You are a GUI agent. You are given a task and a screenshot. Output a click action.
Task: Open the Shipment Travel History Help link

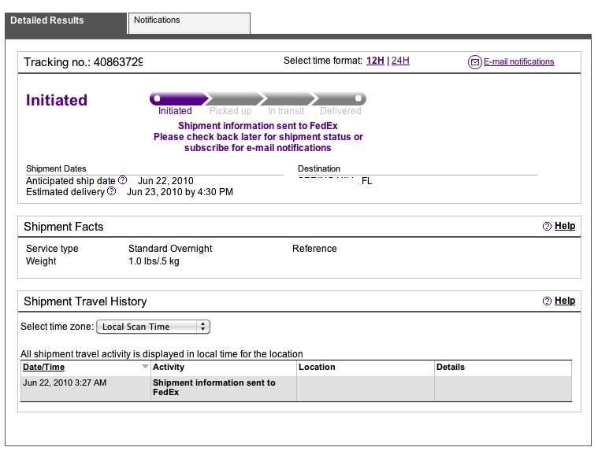565,301
